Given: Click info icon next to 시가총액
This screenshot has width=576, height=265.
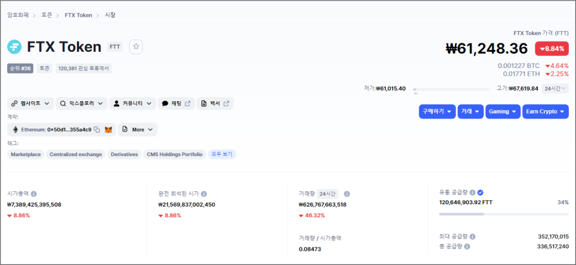Looking at the screenshot, I should click(34, 194).
